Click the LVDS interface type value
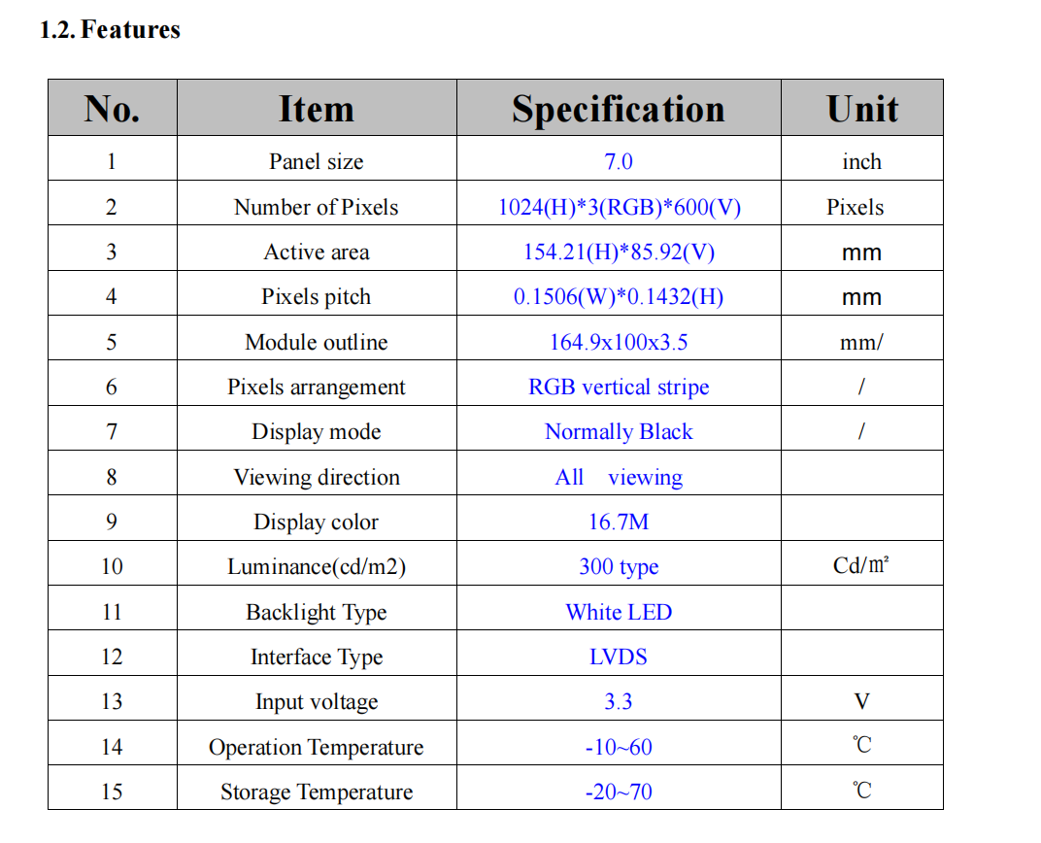Screen dimensions: 1041x843 point(619,657)
